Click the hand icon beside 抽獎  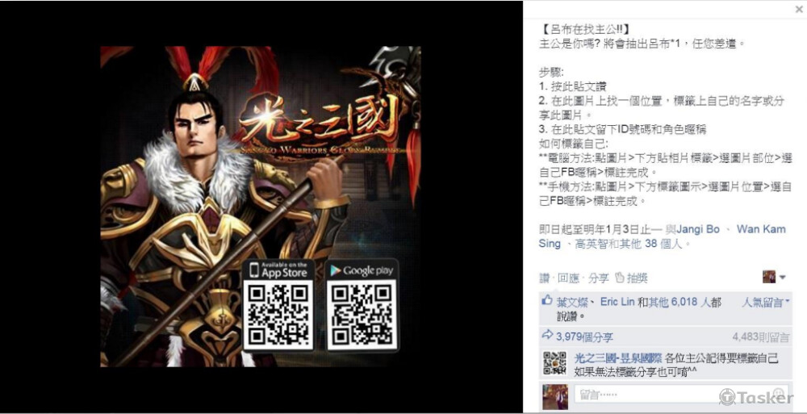tap(620, 278)
